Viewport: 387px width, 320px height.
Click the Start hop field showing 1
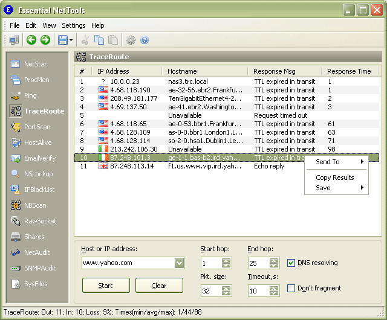(212, 263)
